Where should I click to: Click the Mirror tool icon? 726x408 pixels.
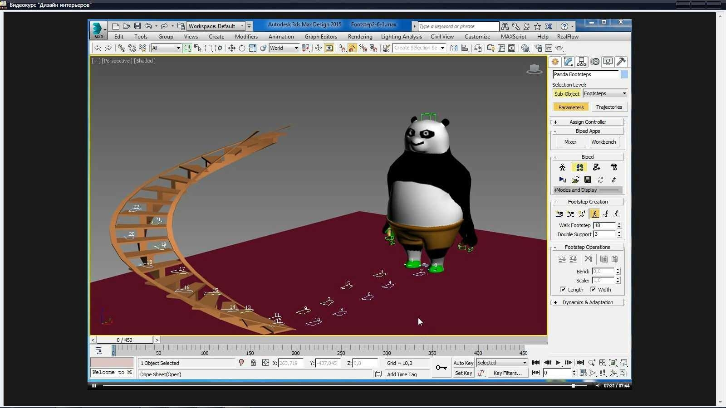click(454, 48)
